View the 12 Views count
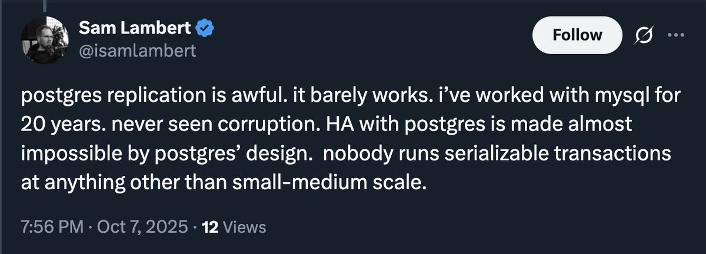 [234, 227]
